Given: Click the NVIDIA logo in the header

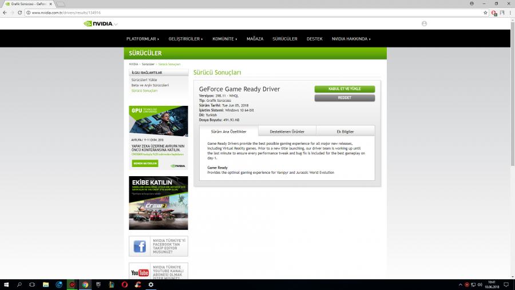Looking at the screenshot, I should point(98,23).
